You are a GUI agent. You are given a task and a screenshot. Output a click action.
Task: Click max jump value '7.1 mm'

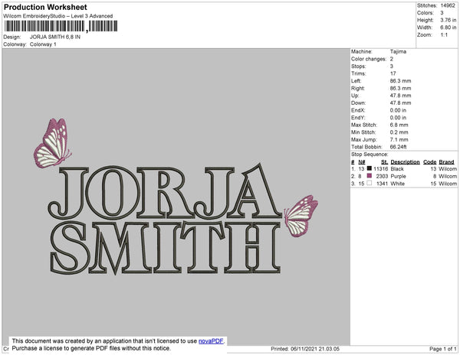click(x=399, y=139)
